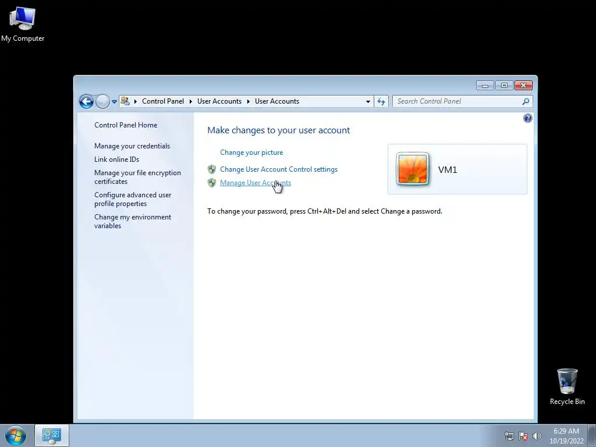596x447 pixels.
Task: Open Manage your file encryption certificates
Action: tap(137, 177)
